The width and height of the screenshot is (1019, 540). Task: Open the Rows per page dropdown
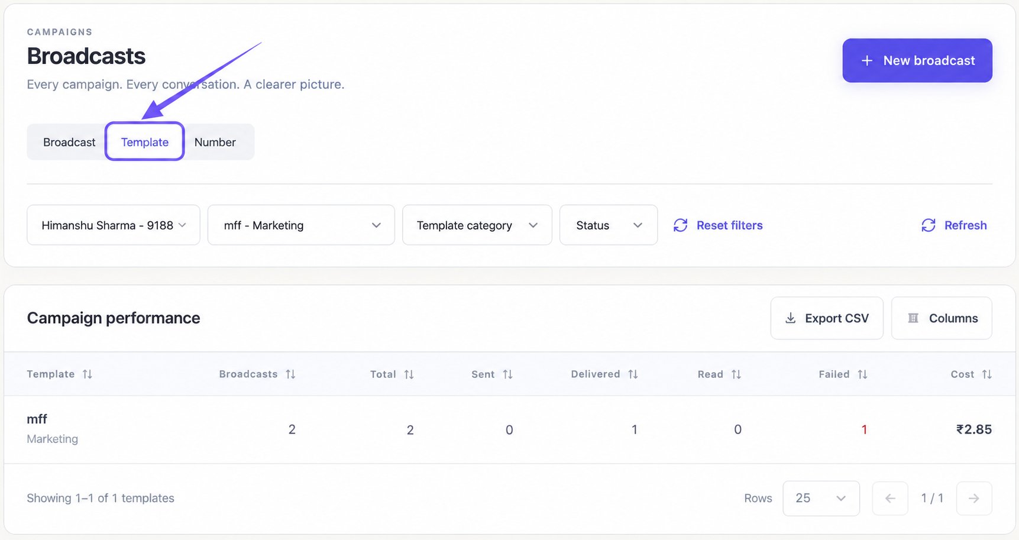(821, 499)
